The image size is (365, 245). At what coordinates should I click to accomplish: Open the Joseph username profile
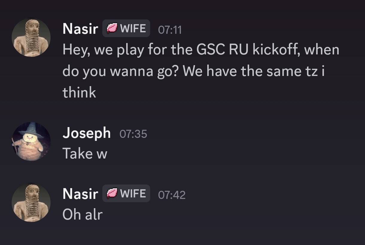[86, 133]
